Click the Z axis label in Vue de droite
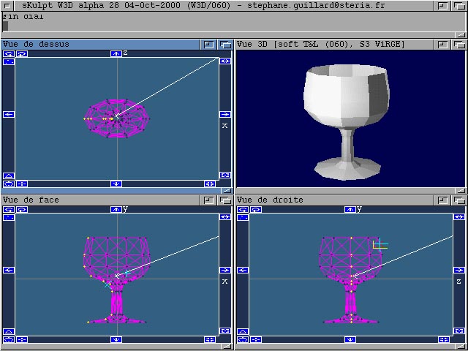Viewport: 468px width, 351px height. tap(458, 282)
